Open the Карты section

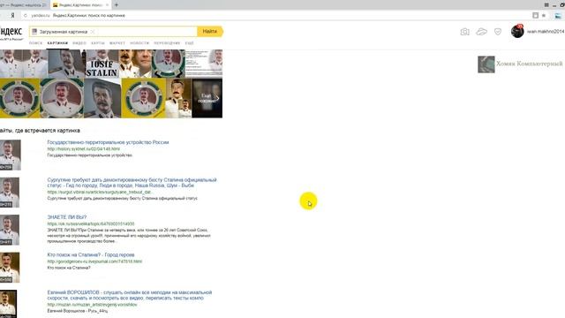(x=98, y=43)
